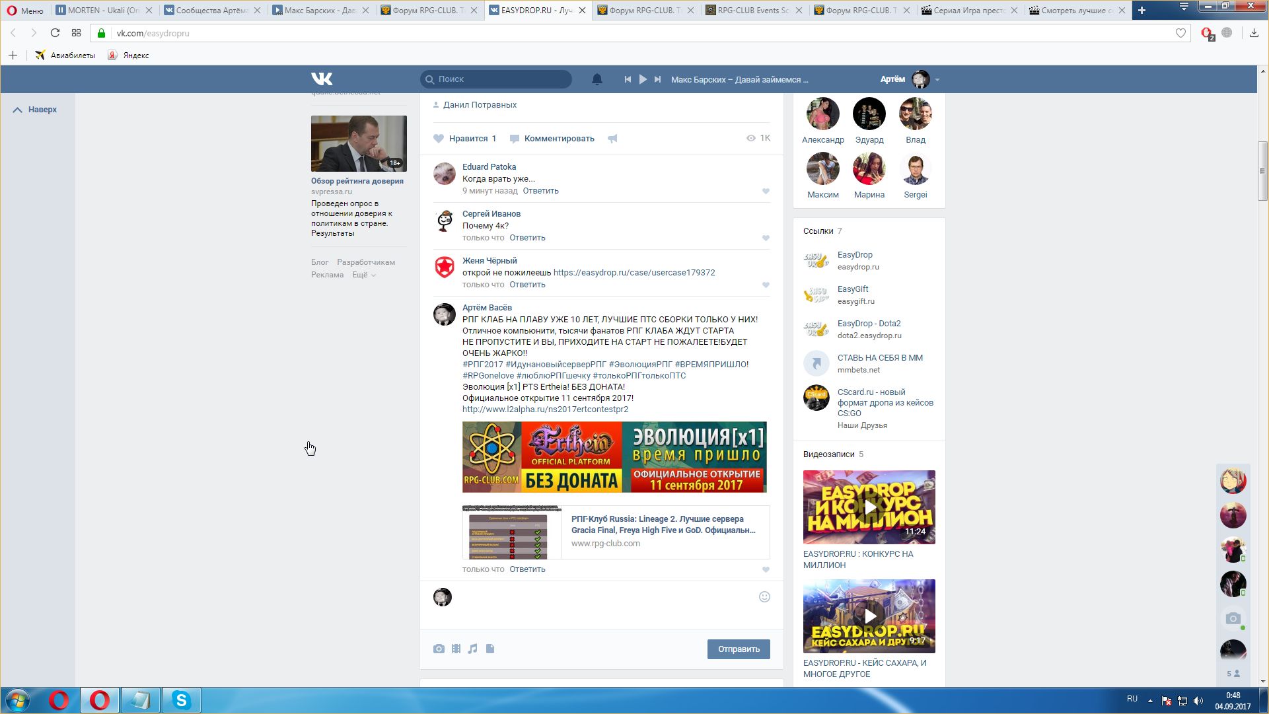Open Opera downloads arrow icon

[x=1254, y=33]
